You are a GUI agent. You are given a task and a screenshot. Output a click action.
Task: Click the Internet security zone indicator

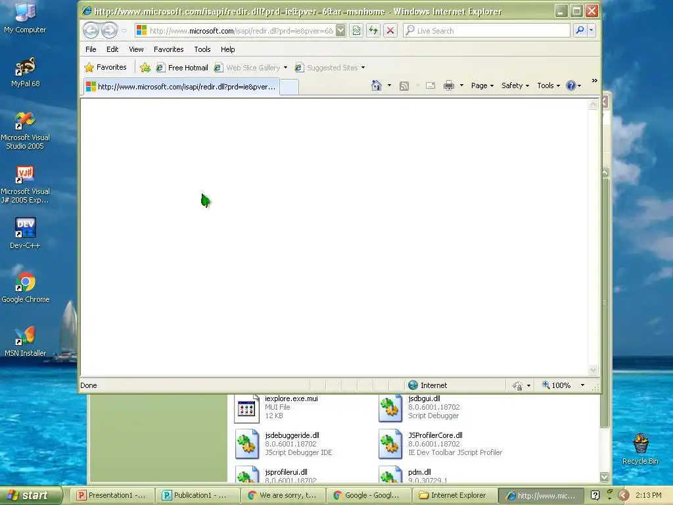[x=428, y=385]
